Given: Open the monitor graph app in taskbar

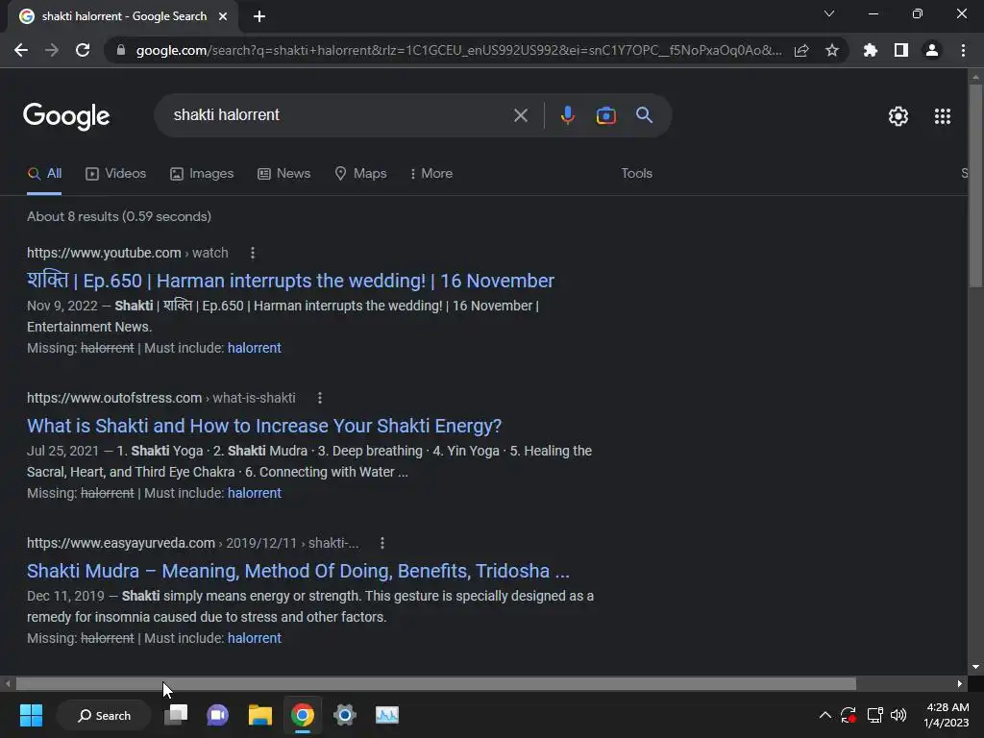Looking at the screenshot, I should 386,715.
